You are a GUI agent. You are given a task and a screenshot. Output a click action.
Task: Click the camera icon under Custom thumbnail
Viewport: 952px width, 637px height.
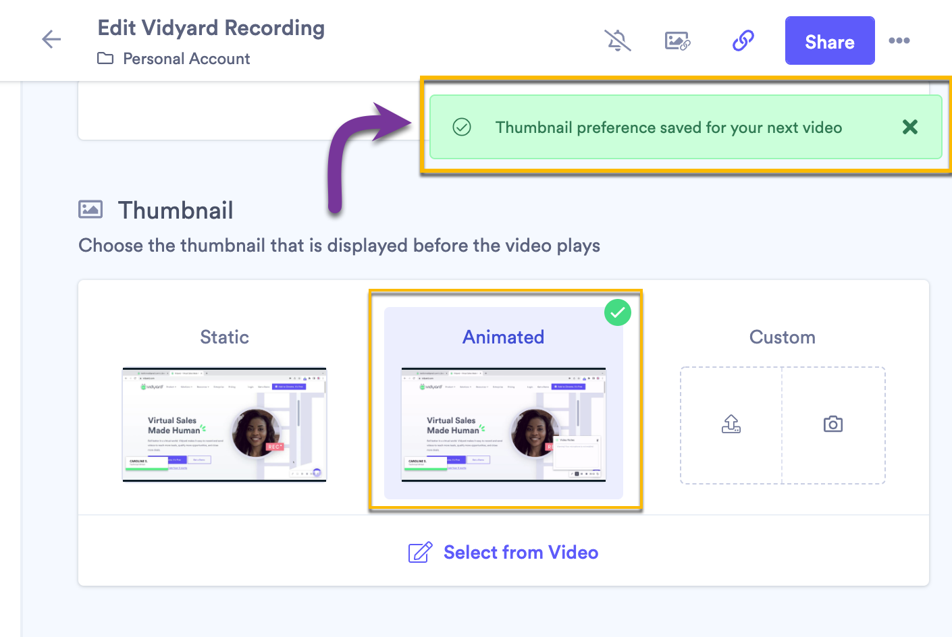(833, 424)
